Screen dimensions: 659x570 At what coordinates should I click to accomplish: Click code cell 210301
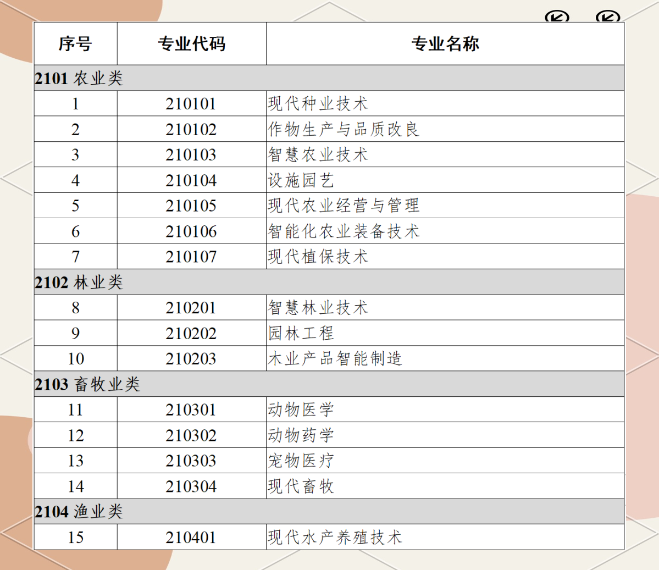[191, 409]
